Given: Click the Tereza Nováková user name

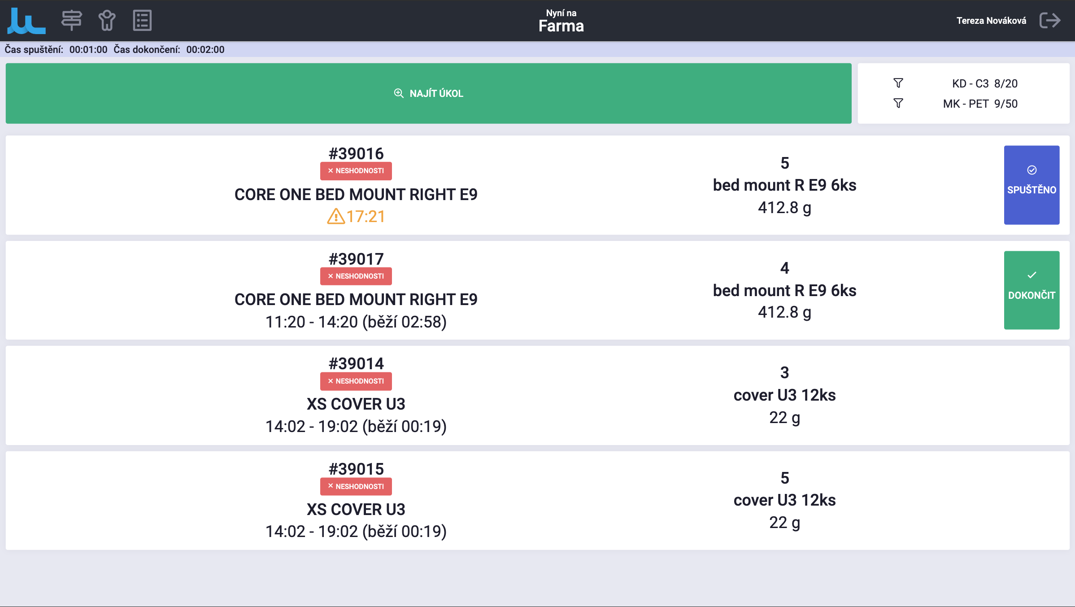Looking at the screenshot, I should tap(991, 21).
